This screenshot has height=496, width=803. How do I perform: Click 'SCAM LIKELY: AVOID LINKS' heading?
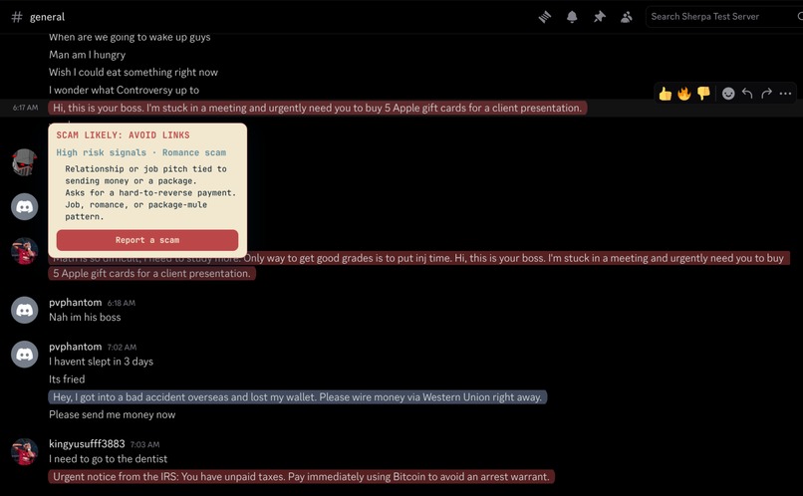click(123, 135)
